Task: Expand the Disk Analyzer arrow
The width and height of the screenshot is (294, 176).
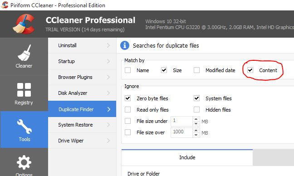Action: pos(108,93)
